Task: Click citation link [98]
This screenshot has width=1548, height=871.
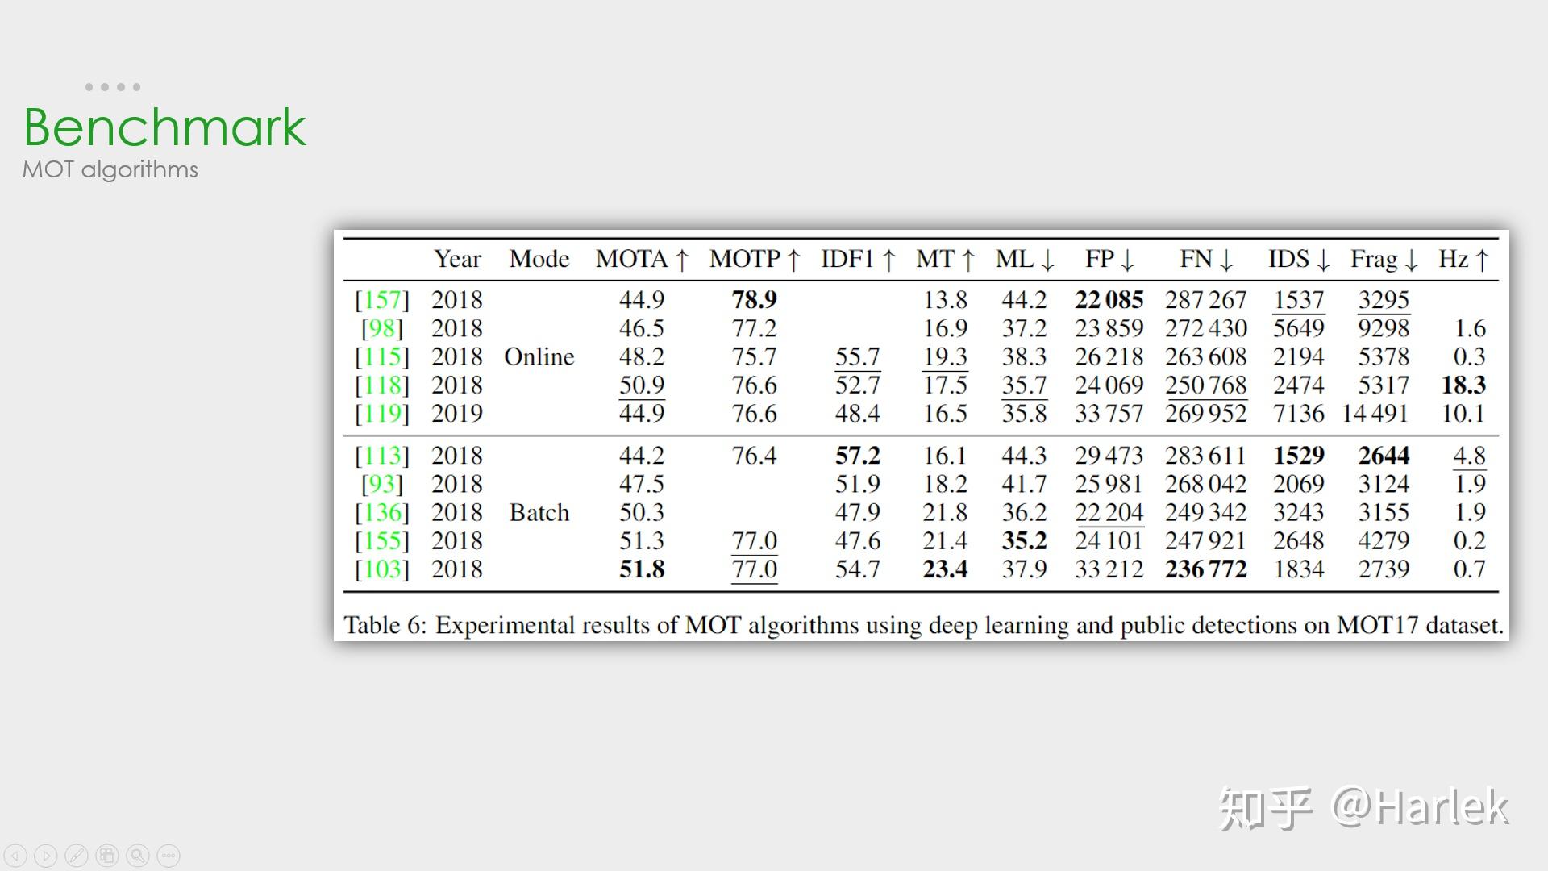Action: click(x=382, y=328)
